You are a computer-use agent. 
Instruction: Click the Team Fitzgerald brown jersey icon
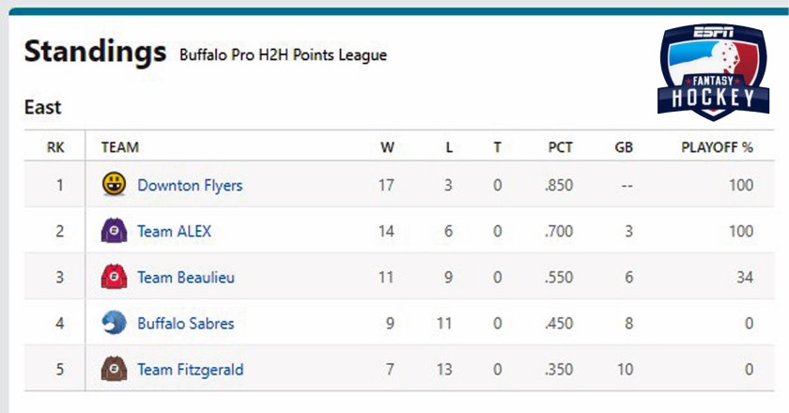[x=114, y=369]
